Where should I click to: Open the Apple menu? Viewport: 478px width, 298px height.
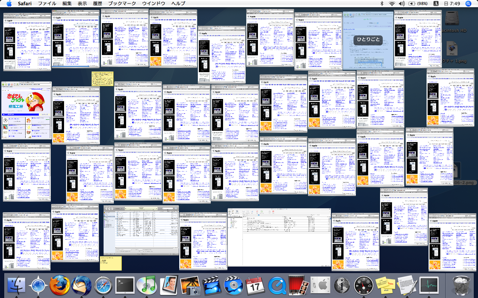[x=9, y=4]
